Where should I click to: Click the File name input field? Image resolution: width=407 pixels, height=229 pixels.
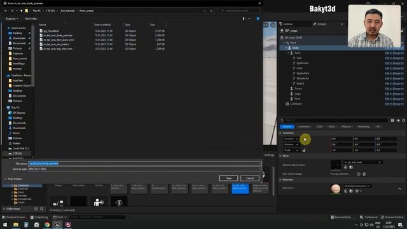tap(144, 163)
